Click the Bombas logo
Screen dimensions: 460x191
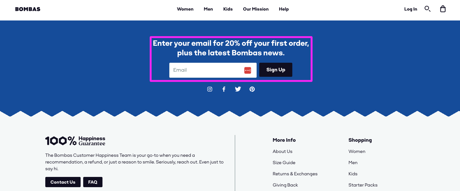point(28,9)
